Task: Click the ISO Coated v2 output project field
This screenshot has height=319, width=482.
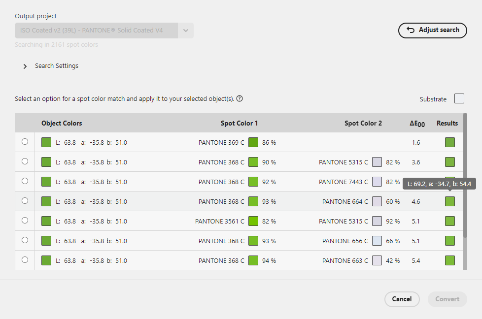Action: 96,31
